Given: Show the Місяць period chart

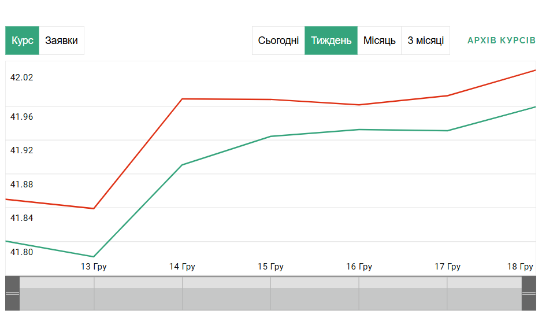Looking at the screenshot, I should pyautogui.click(x=380, y=40).
